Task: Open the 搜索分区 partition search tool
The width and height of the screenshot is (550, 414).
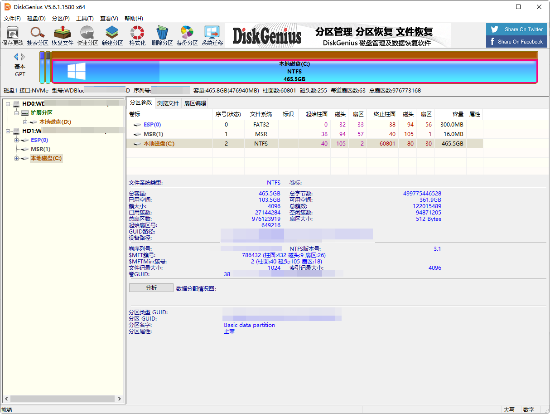Action: click(37, 35)
